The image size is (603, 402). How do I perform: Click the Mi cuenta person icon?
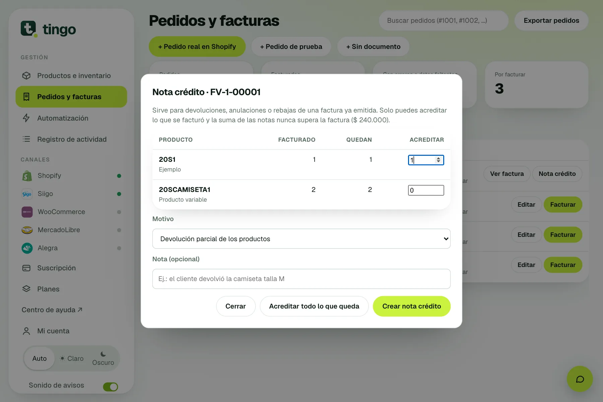pyautogui.click(x=26, y=331)
